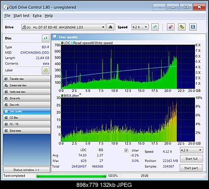The width and height of the screenshot is (209, 189).
Task: Open the lower 4.2 X speed dropdown
Action: coord(191,150)
